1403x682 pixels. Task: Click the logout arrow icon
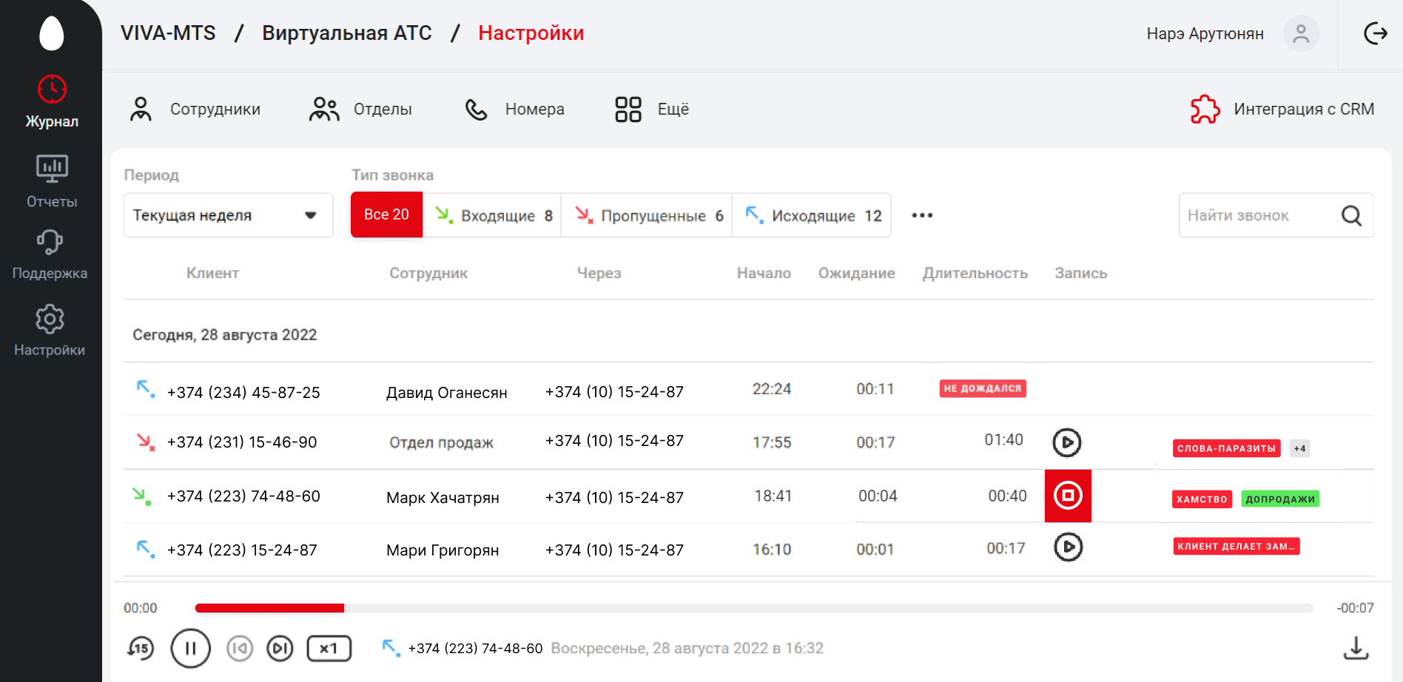click(1375, 34)
